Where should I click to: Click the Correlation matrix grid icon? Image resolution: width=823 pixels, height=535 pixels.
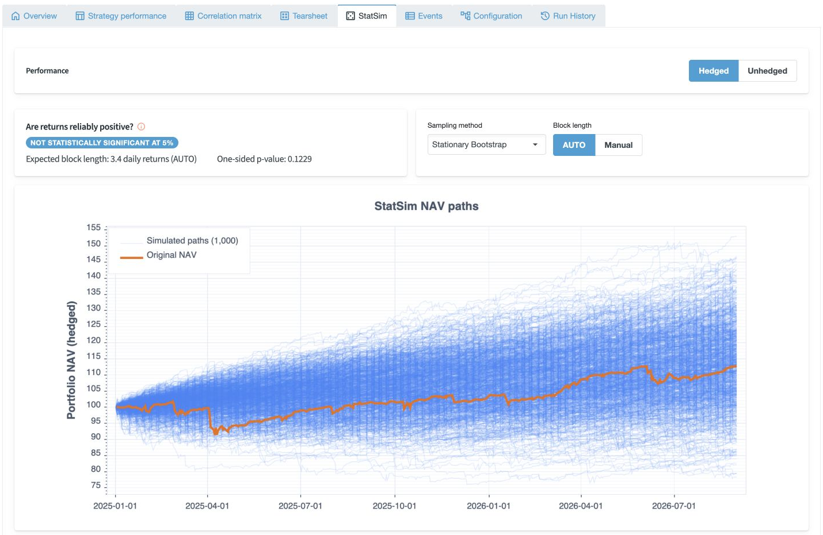click(189, 16)
